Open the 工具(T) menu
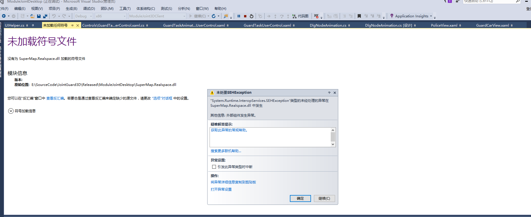 point(125,9)
